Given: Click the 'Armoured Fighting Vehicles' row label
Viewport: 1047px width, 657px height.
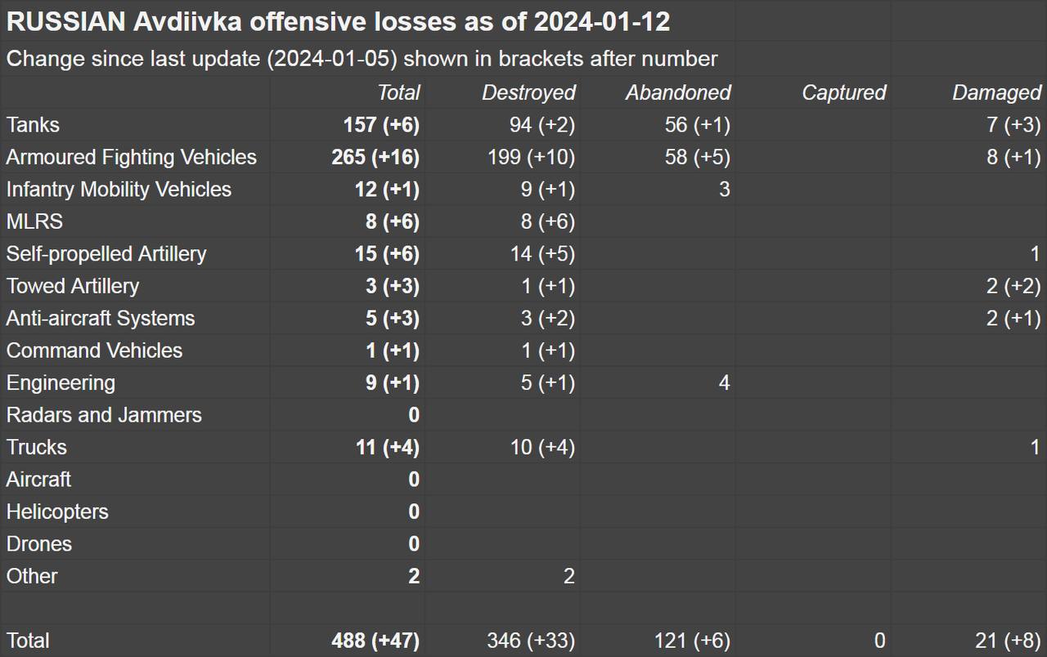Looking at the screenshot, I should [x=132, y=157].
